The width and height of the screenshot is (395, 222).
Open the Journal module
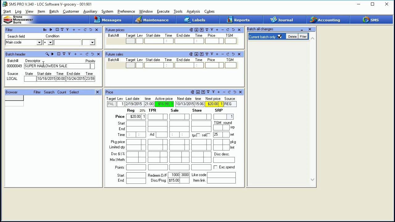(x=285, y=20)
